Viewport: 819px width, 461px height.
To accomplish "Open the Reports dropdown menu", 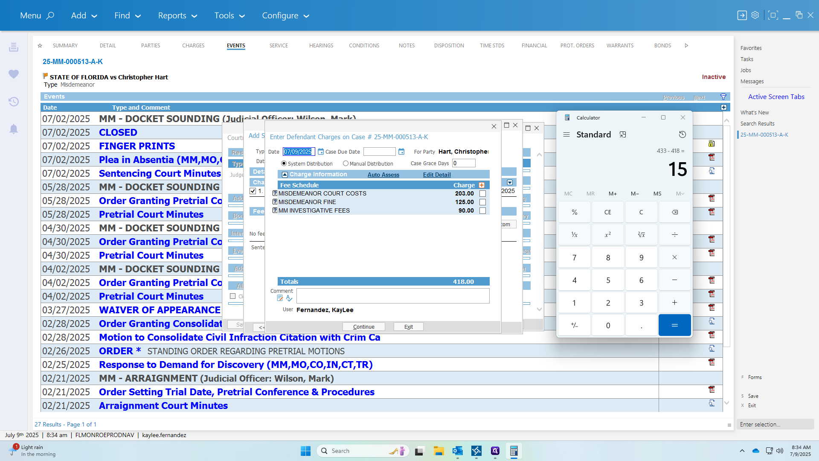I will coord(178,15).
